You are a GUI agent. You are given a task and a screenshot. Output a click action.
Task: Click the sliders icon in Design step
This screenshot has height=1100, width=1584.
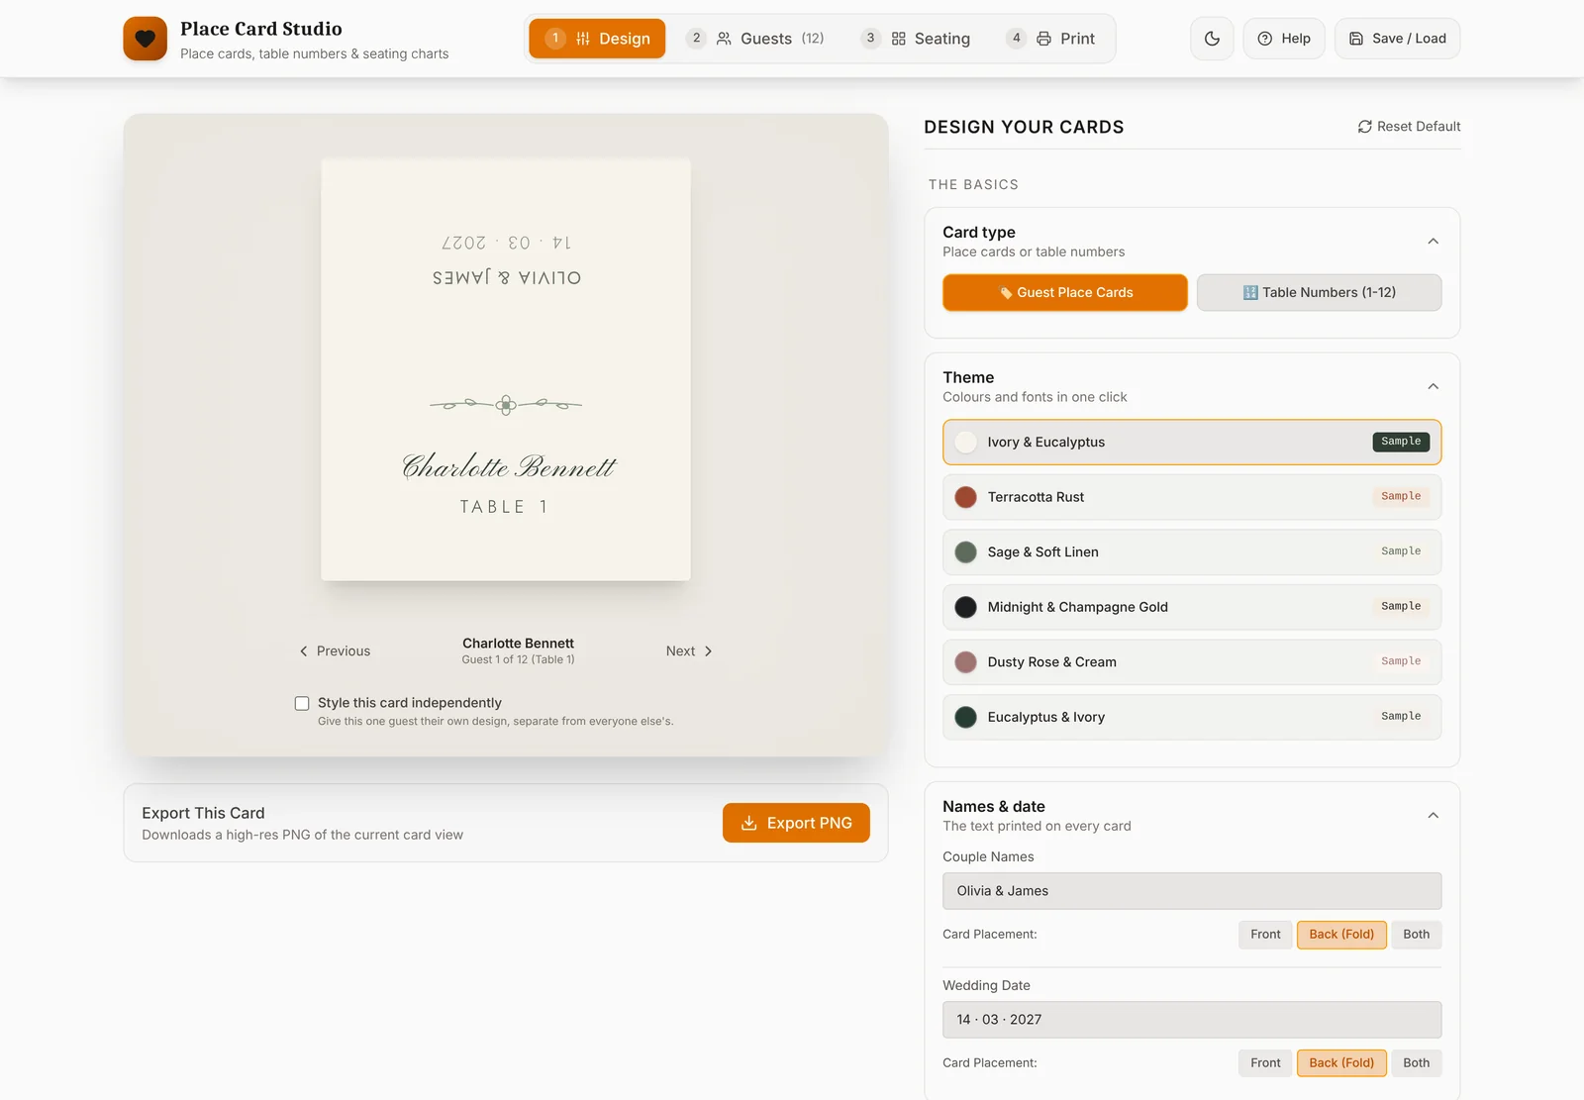[583, 39]
